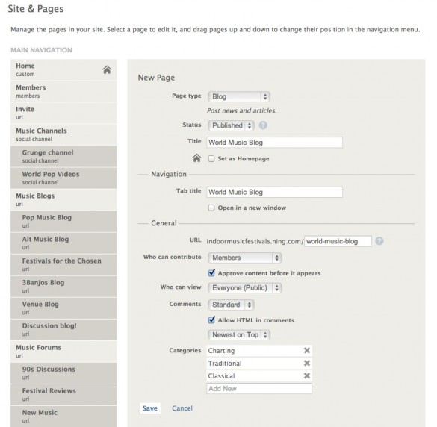
Task: Click the home icon beside Home page
Action: (107, 69)
